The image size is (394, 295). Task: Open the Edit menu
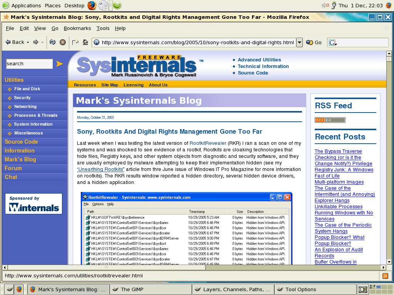pos(24,28)
